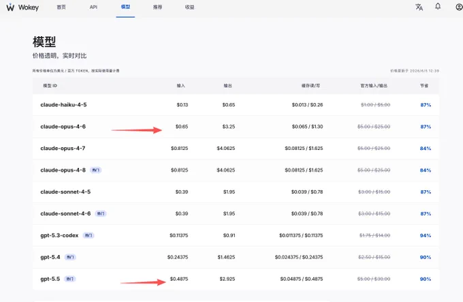Click the 87% savings for claude-haiku-4-5
This screenshot has height=302, width=463.
(426, 105)
